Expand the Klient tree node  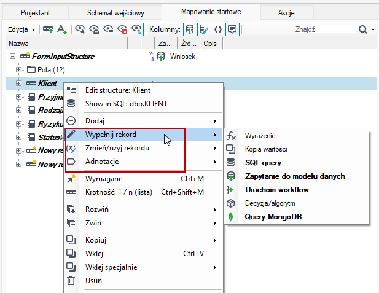coord(18,84)
